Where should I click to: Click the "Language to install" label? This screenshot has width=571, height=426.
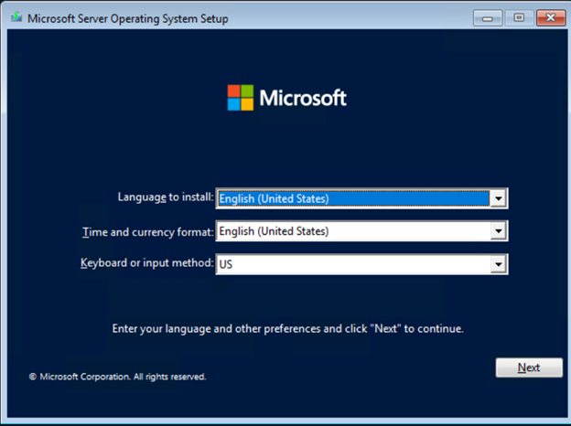coord(165,197)
